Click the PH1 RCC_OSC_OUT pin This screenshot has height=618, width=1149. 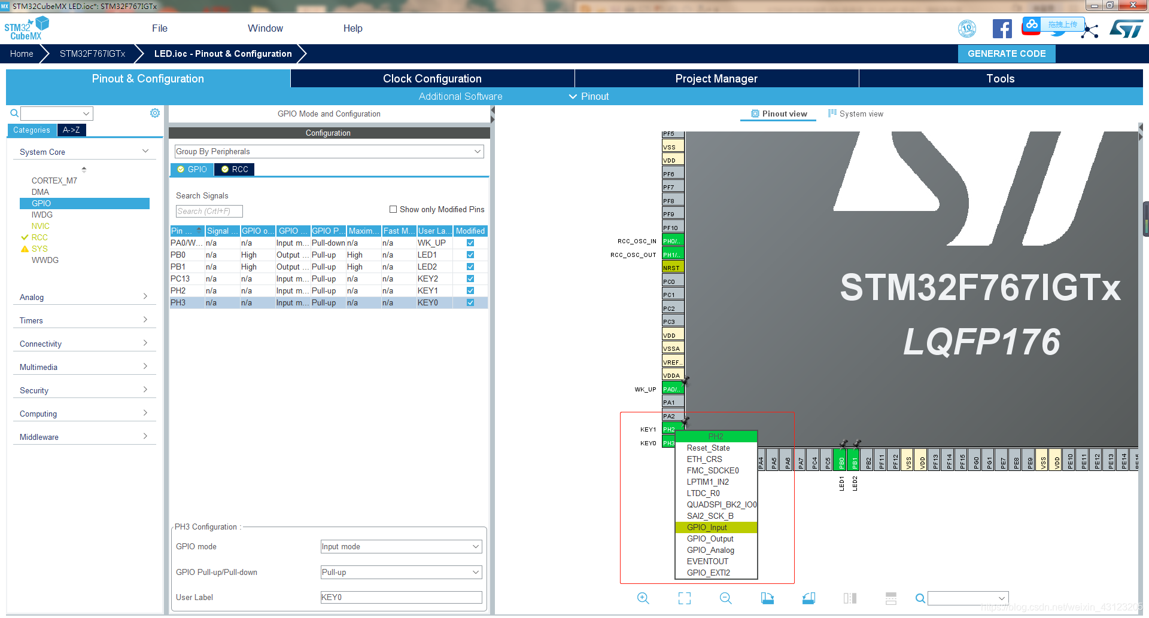tap(673, 255)
